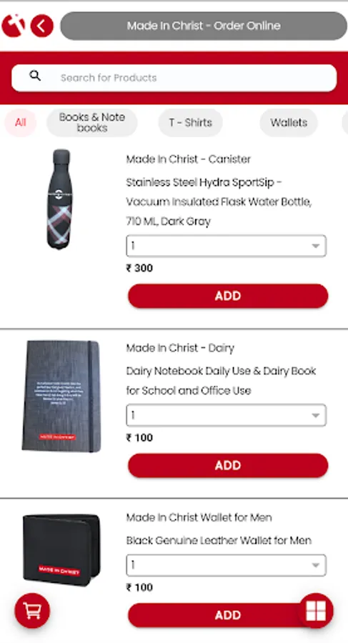View the water bottle product image
Screen dimensions: 348x643
[59, 199]
